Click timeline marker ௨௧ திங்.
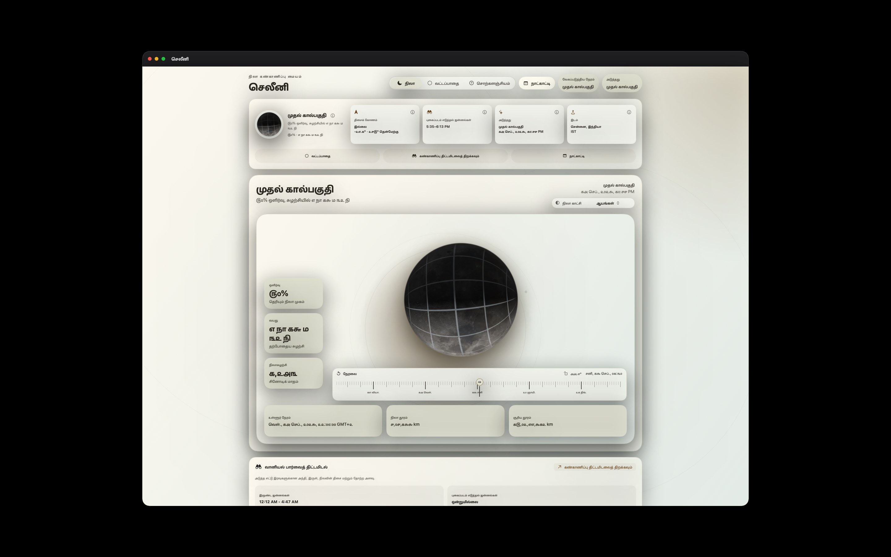This screenshot has width=891, height=557. pyautogui.click(x=581, y=392)
